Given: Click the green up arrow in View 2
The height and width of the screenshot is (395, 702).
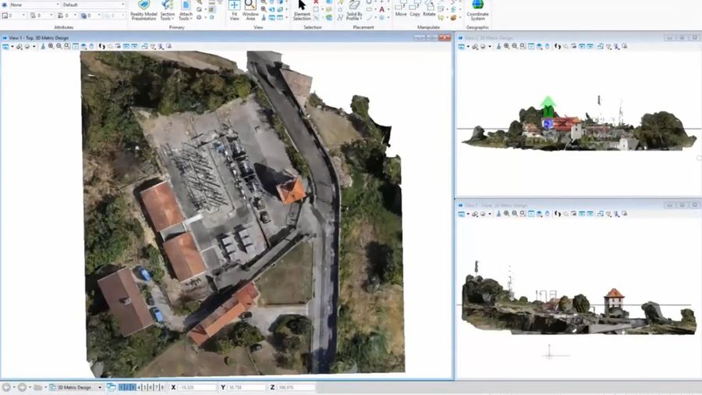Looking at the screenshot, I should 548,105.
